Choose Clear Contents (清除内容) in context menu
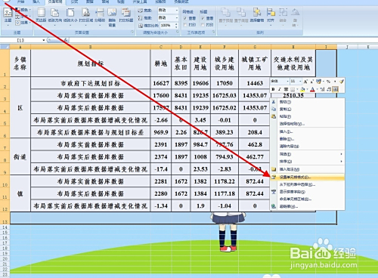The image size is (378, 278). 308,146
